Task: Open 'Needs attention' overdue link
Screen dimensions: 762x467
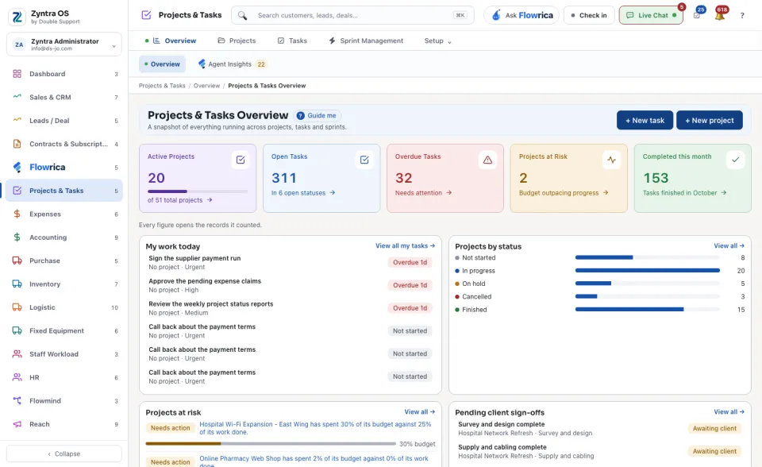Action: (x=423, y=193)
